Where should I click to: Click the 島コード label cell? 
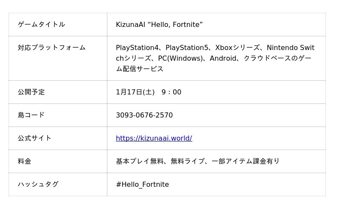(x=31, y=115)
